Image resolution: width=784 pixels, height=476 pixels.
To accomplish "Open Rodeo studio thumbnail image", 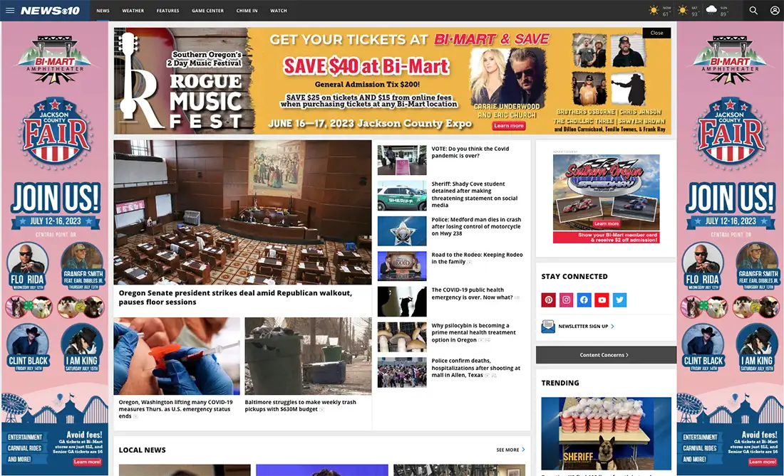I will click(402, 266).
